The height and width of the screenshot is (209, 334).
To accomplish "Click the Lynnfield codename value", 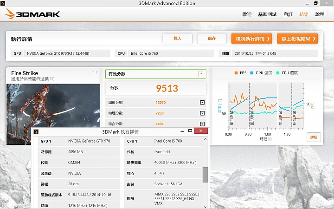I will click(x=162, y=152).
